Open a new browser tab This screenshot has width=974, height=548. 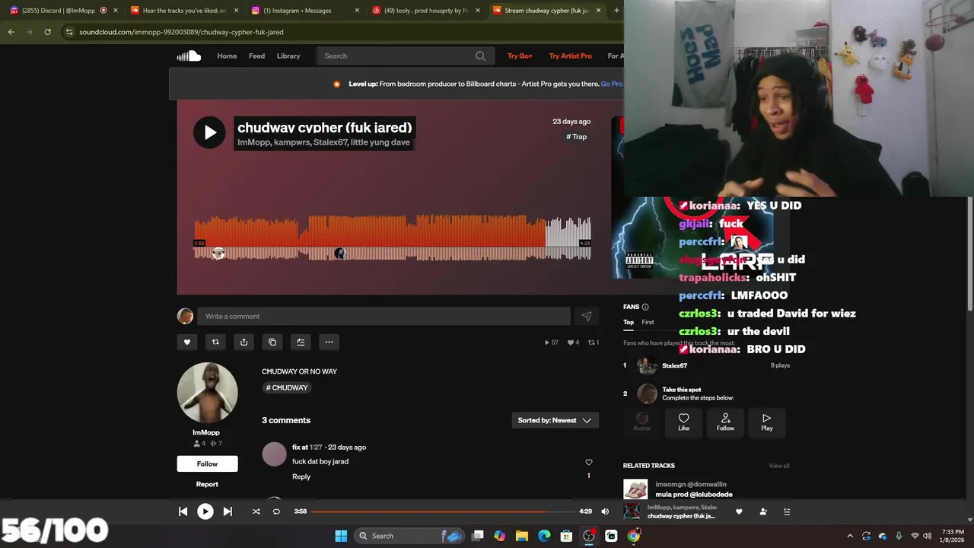click(x=616, y=11)
